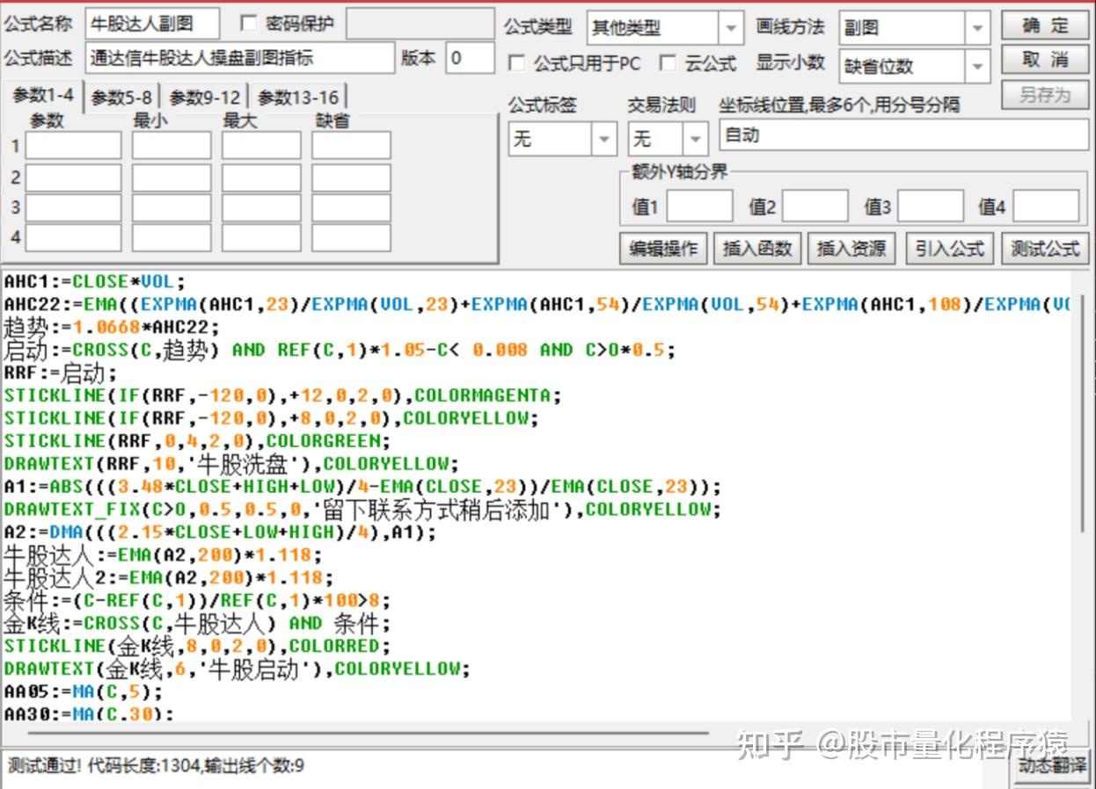
Task: Open the 交易法则 dropdown
Action: pos(695,139)
